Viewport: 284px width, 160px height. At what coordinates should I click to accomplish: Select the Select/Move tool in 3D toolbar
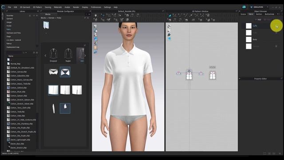(x=103, y=16)
